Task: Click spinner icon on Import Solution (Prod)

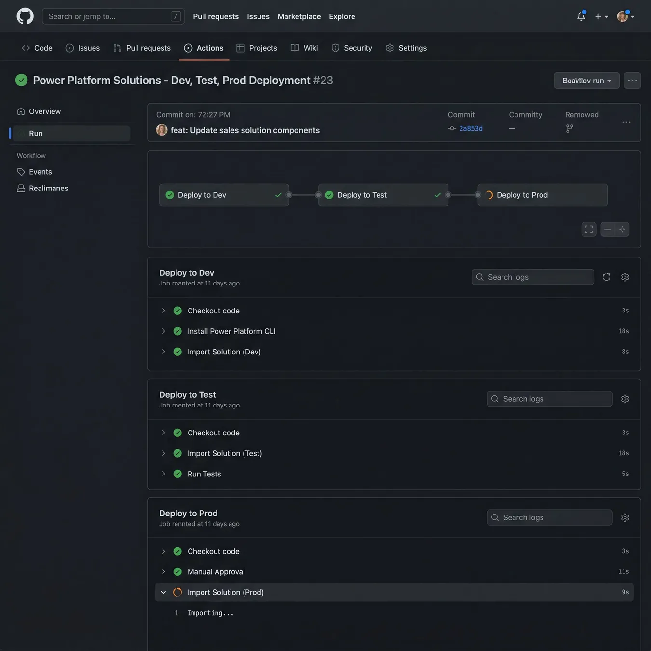Action: 177,592
